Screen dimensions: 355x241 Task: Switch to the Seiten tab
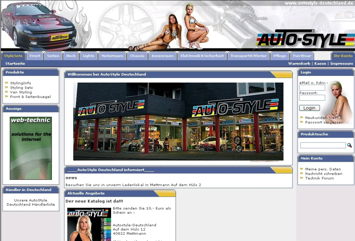pyautogui.click(x=53, y=56)
